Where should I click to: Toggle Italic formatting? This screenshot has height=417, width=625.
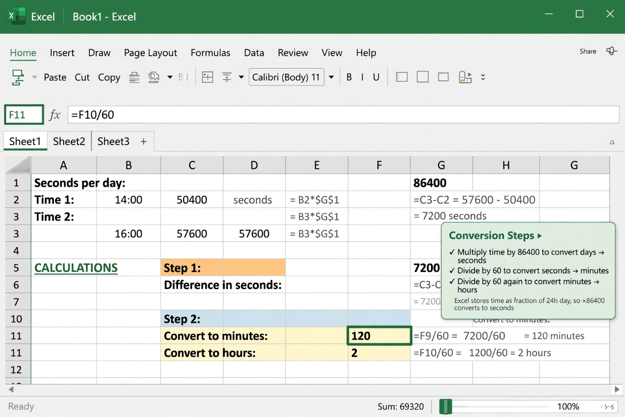[362, 77]
